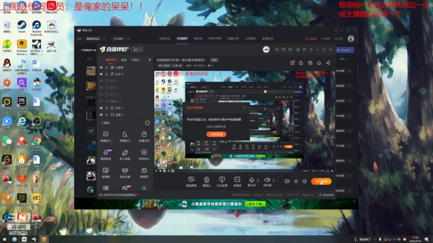Viewport: 433px width, 243px height.
Task: Add 手机投屏 phone casting source
Action: (x=222, y=182)
